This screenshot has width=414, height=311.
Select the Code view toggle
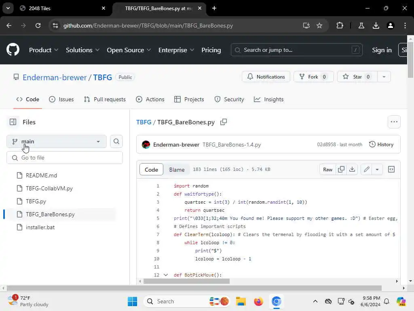151,170
